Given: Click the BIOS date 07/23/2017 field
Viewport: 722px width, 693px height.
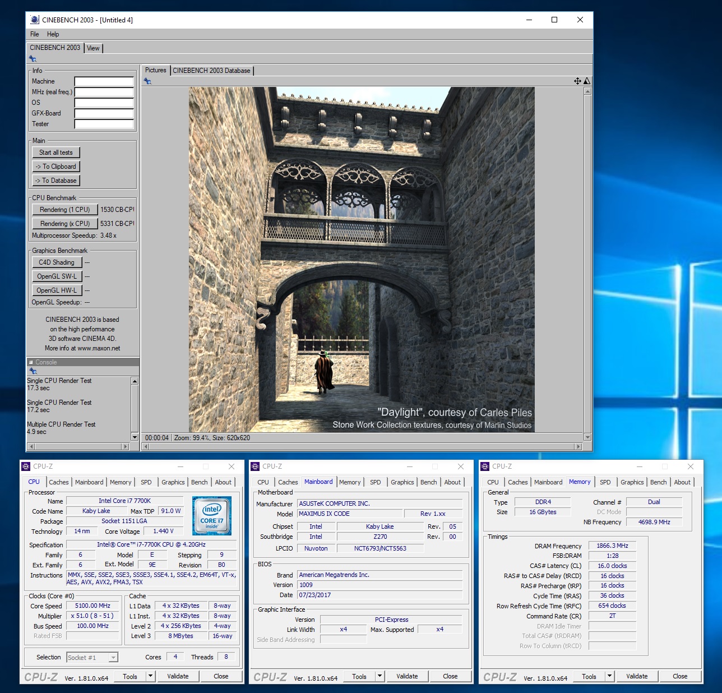Looking at the screenshot, I should point(380,595).
